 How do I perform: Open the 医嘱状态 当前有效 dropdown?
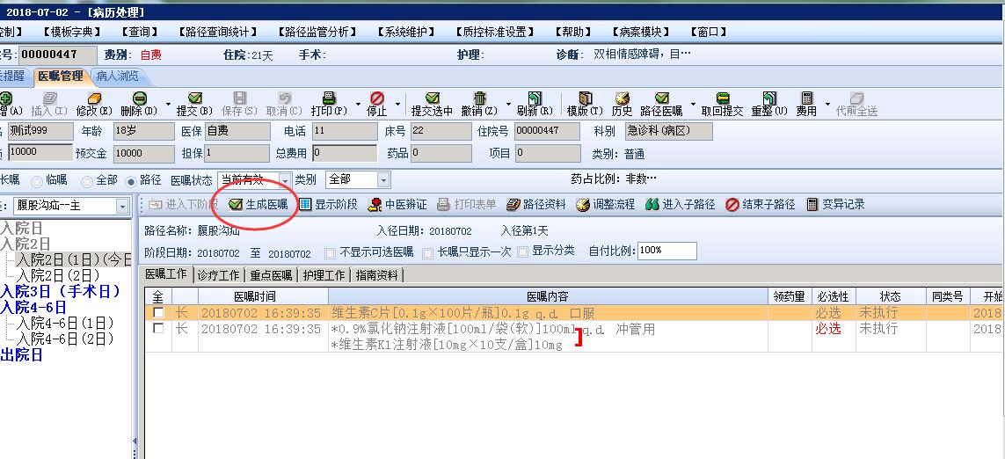click(x=285, y=180)
